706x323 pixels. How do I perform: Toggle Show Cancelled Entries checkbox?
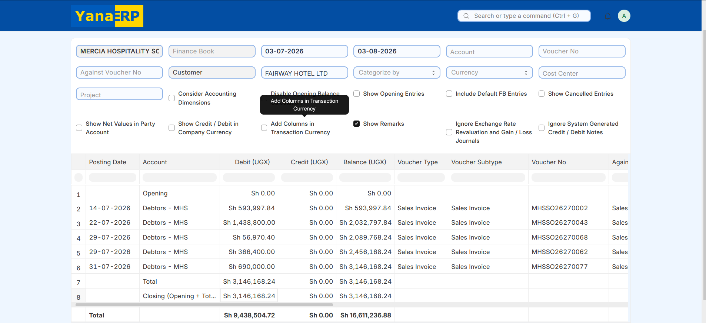pyautogui.click(x=542, y=94)
